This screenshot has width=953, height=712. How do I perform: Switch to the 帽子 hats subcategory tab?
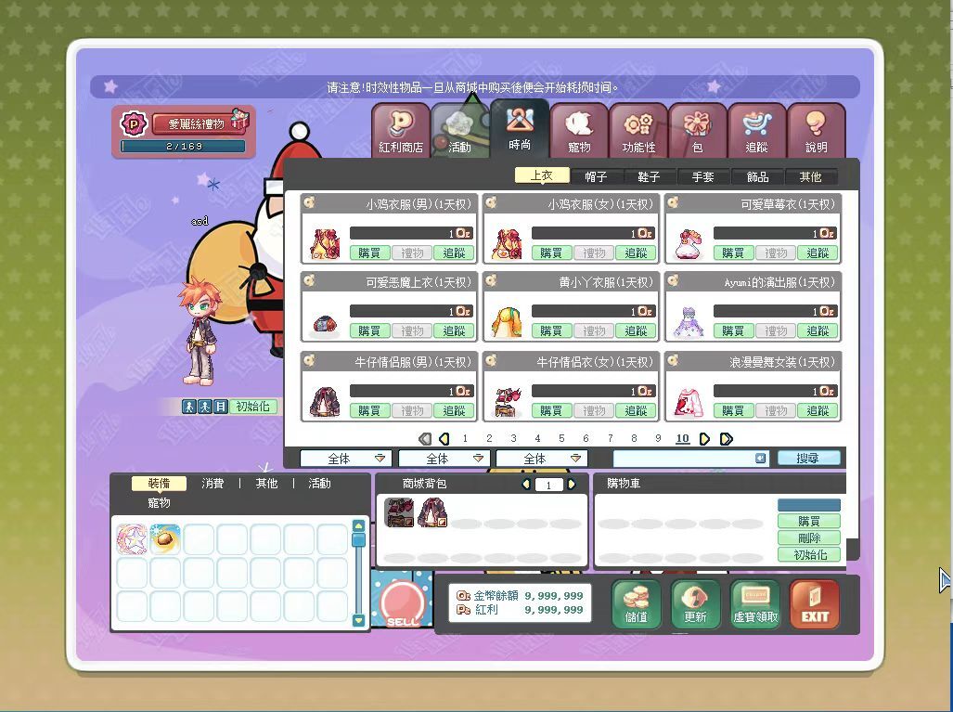click(596, 176)
